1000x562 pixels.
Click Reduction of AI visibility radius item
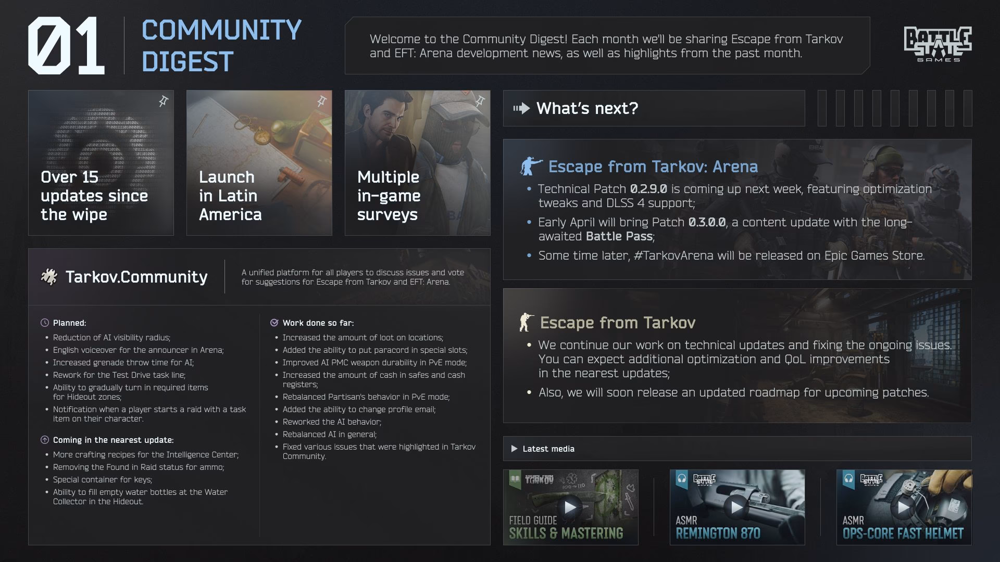(111, 337)
